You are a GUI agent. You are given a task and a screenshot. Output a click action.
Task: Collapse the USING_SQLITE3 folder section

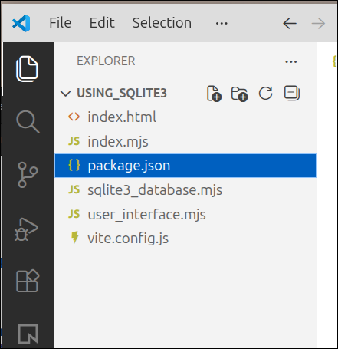[x=65, y=94]
